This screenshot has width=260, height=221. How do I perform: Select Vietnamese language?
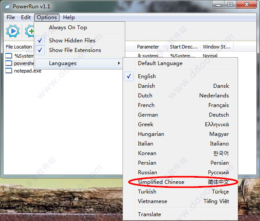click(180, 201)
